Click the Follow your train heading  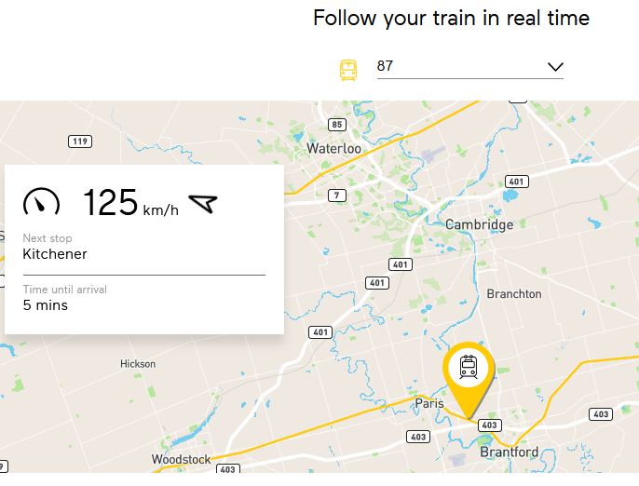pyautogui.click(x=451, y=19)
